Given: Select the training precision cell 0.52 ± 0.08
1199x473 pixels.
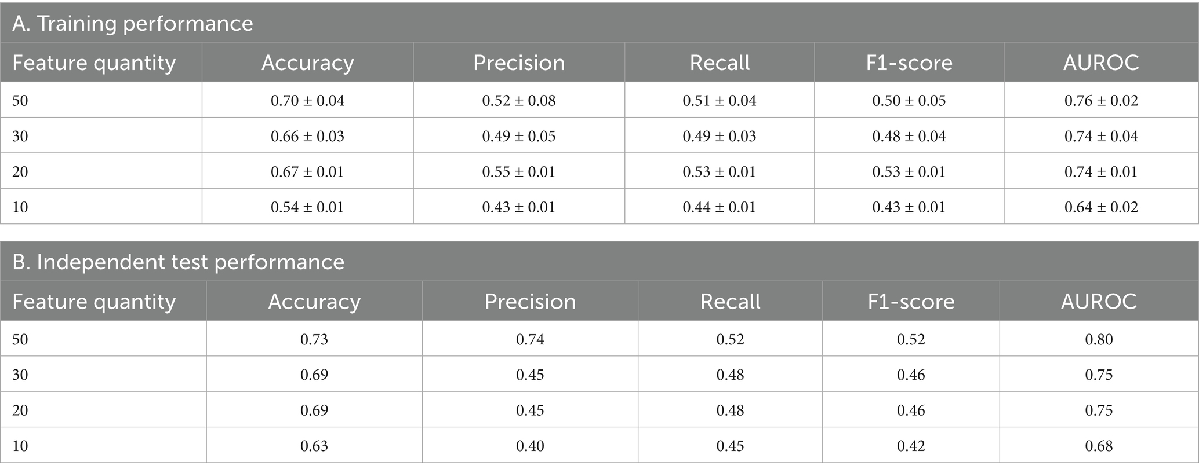Looking at the screenshot, I should coord(519,101).
